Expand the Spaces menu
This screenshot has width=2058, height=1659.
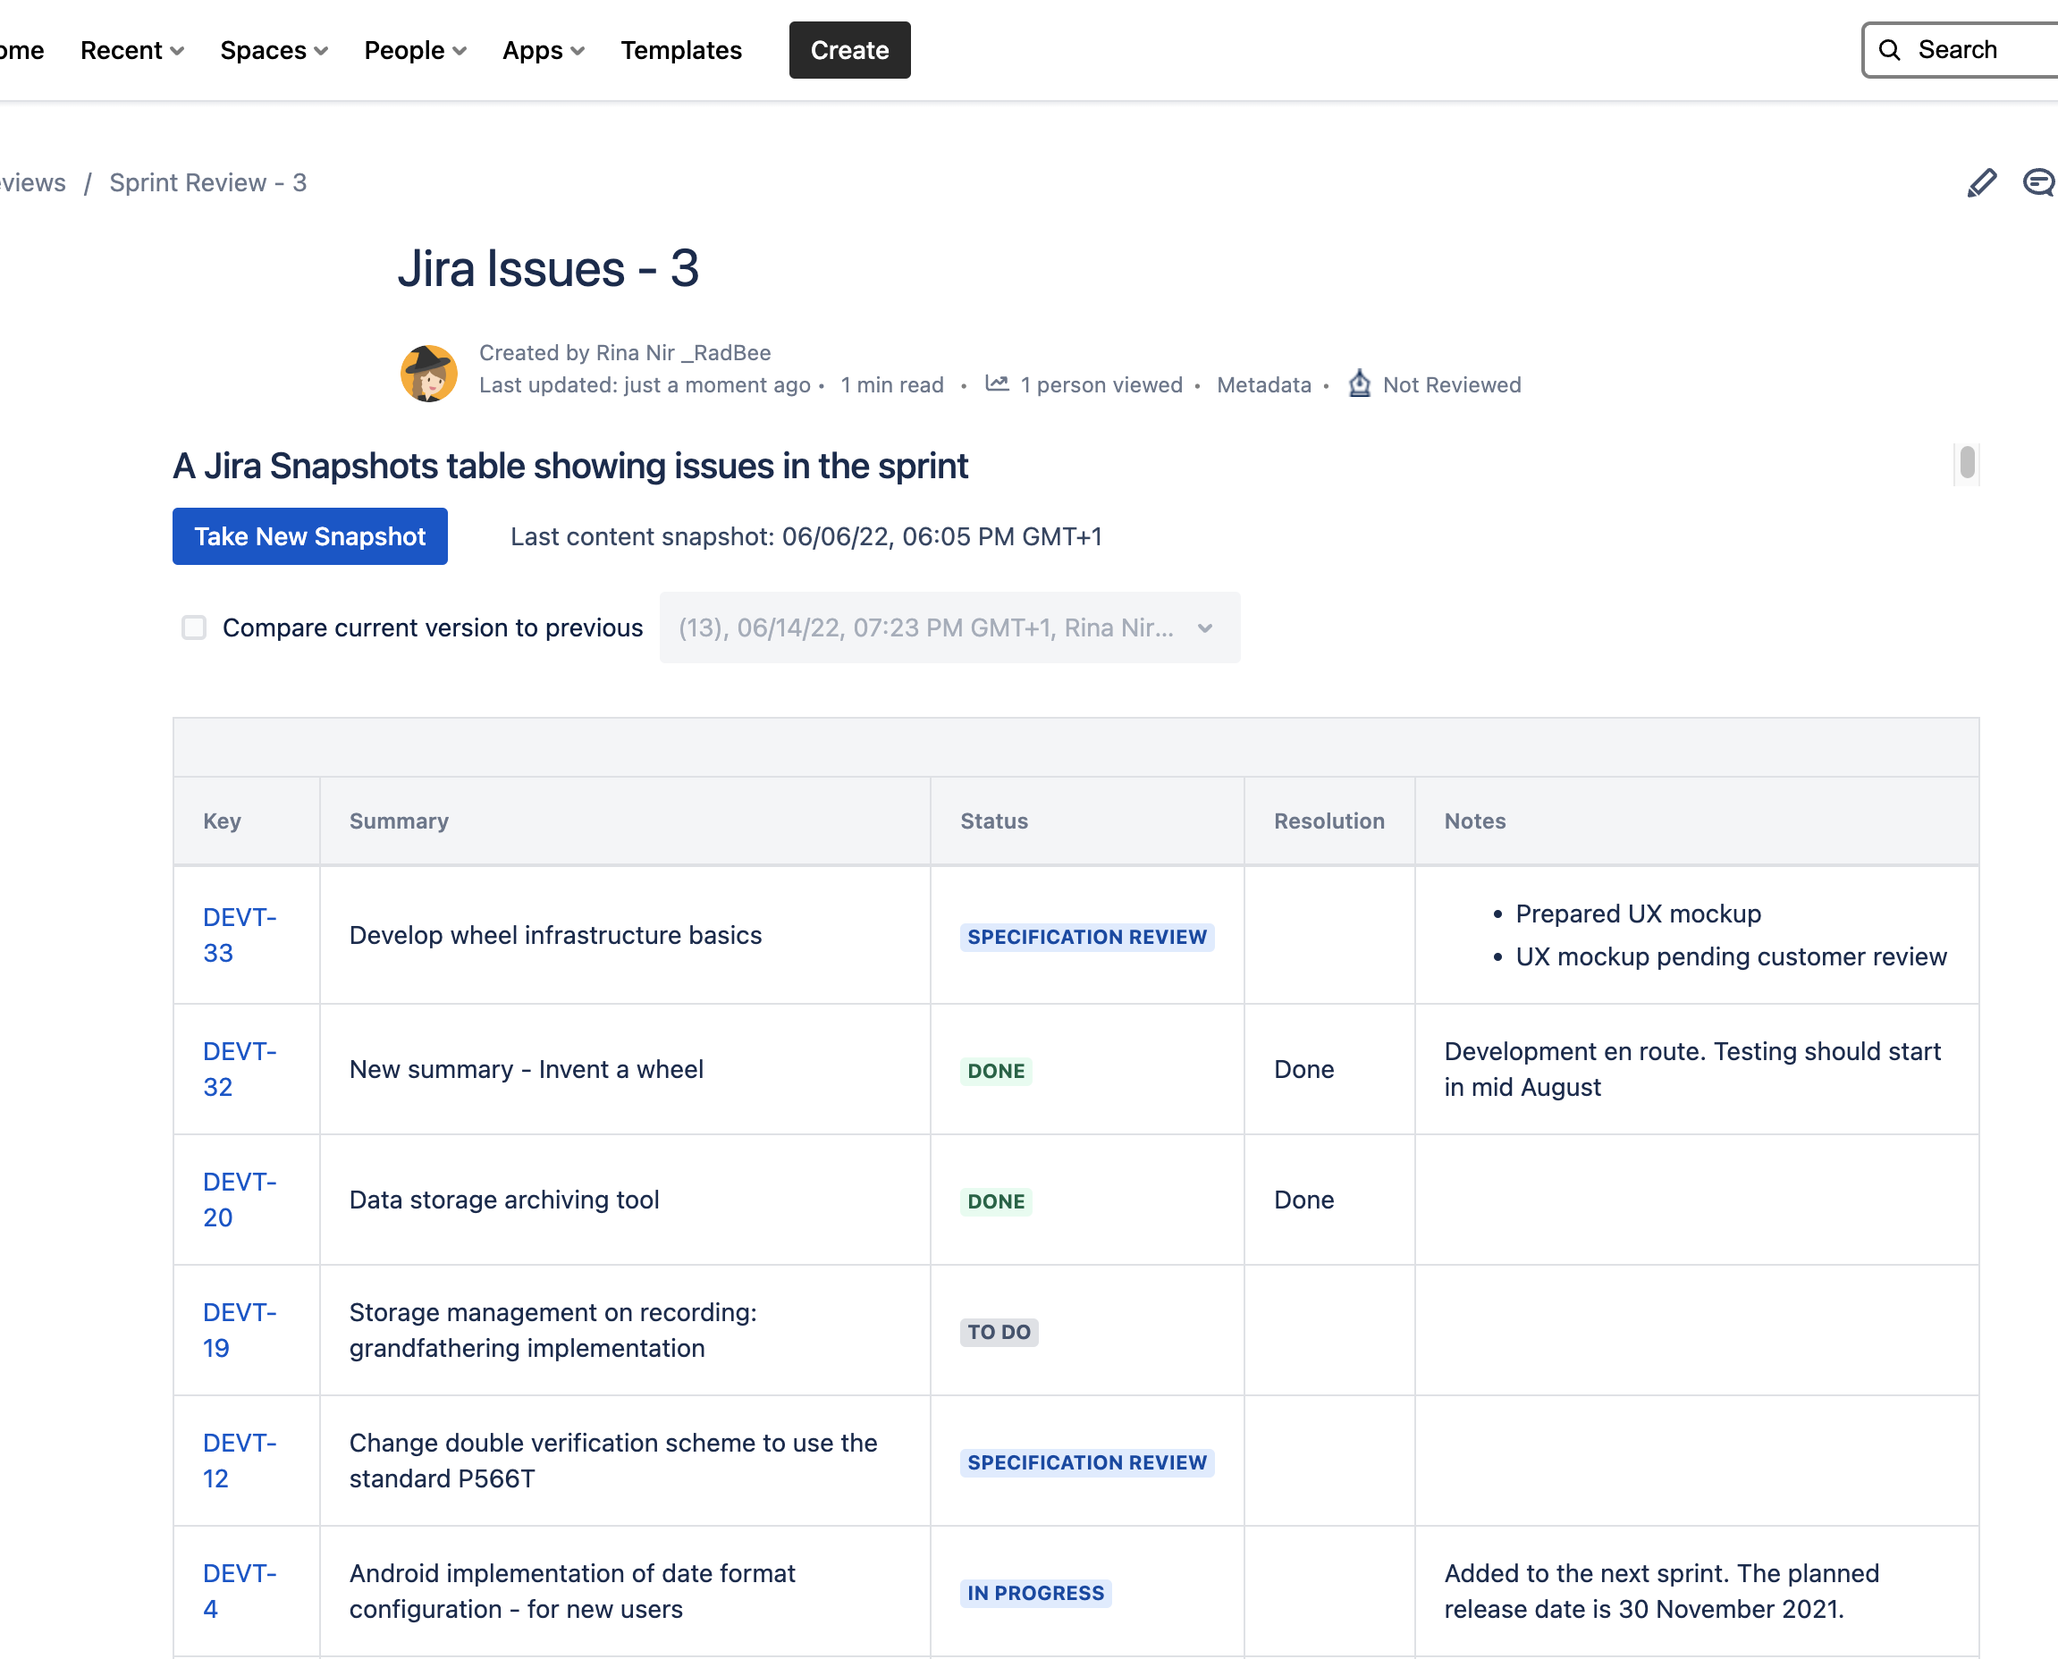point(274,50)
